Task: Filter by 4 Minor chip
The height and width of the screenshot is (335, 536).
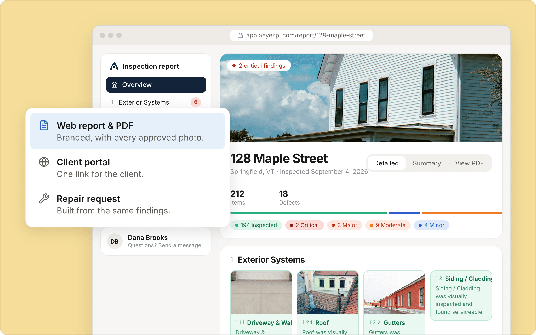Action: click(431, 225)
